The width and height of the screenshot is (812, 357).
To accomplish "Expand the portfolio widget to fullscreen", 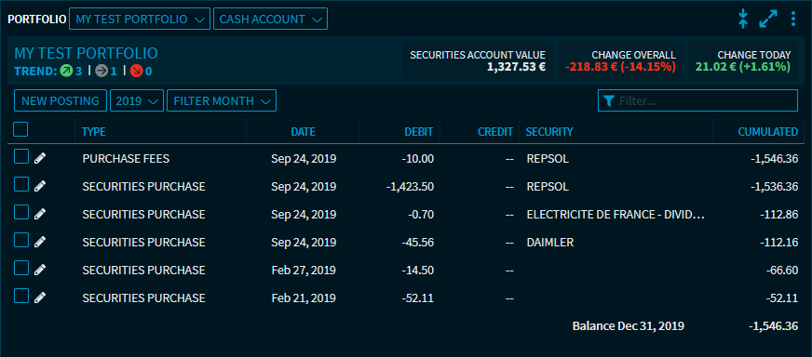I will (x=768, y=19).
